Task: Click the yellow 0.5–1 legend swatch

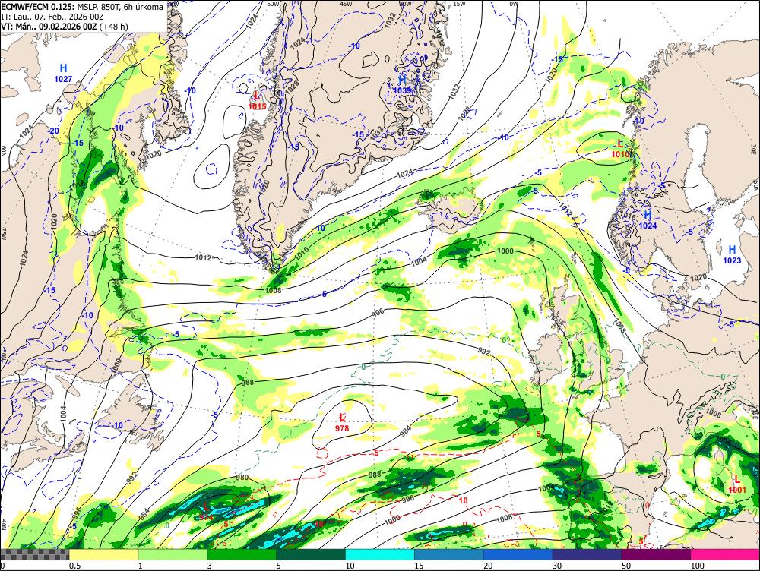Action: point(103,554)
